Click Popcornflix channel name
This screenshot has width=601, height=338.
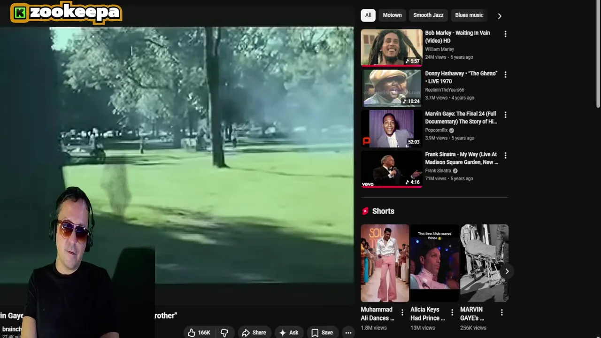click(437, 130)
